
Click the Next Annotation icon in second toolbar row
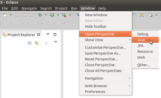point(5,24)
